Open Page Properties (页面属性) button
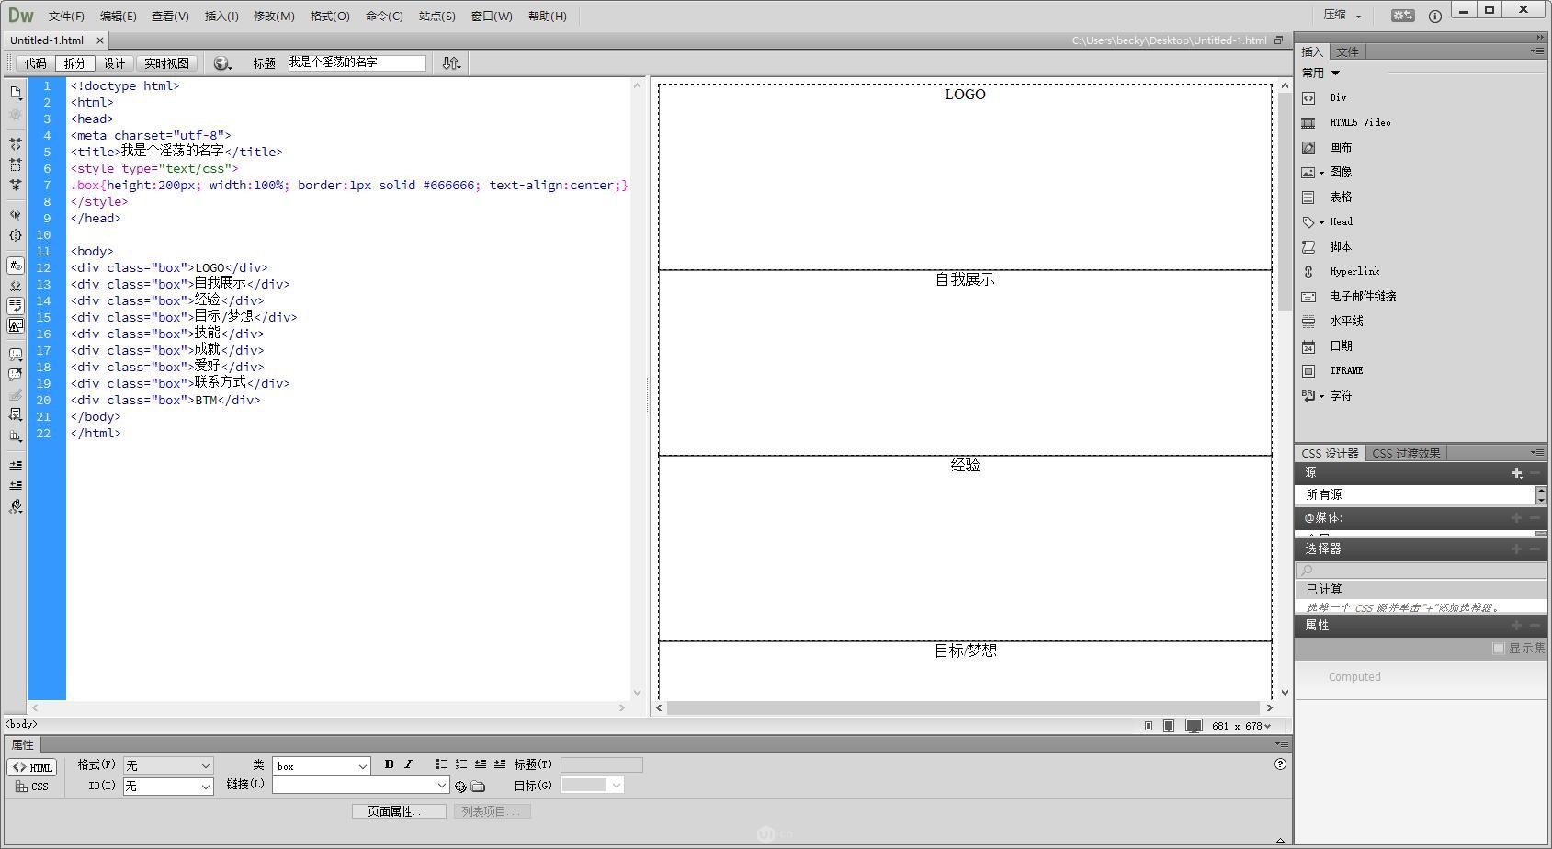1552x849 pixels. pyautogui.click(x=399, y=811)
